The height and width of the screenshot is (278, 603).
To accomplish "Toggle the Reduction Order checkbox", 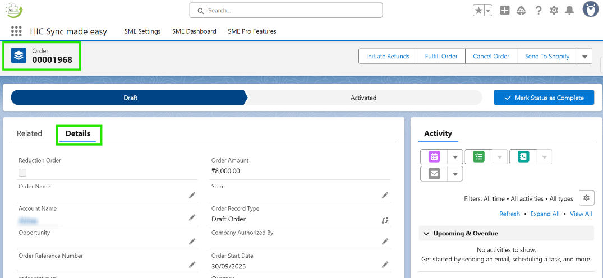I will point(22,173).
